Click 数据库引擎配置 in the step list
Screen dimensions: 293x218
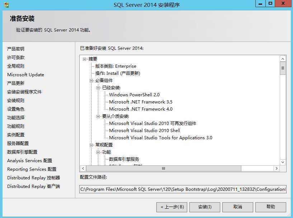(x=22, y=152)
